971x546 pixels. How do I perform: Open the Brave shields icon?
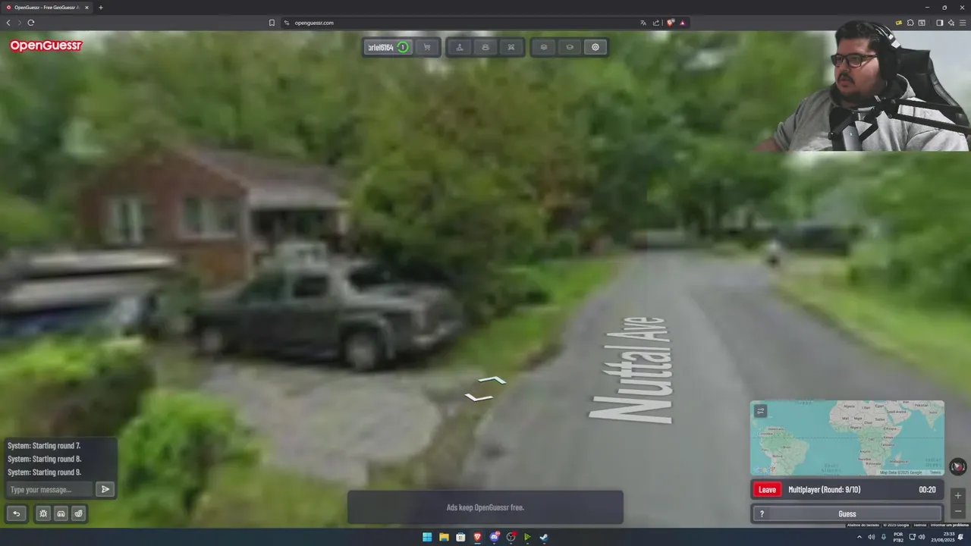(x=670, y=23)
